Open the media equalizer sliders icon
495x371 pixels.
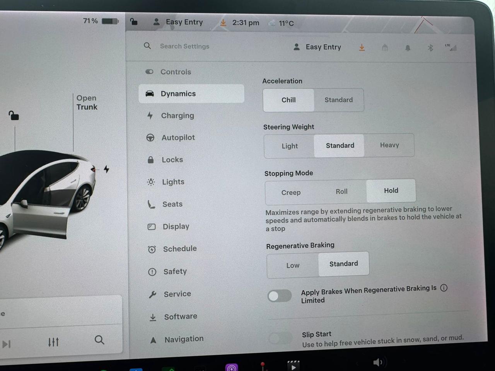coord(53,342)
